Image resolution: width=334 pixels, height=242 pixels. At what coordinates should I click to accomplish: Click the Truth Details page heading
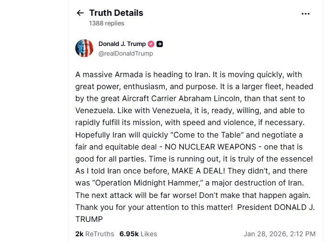point(116,13)
